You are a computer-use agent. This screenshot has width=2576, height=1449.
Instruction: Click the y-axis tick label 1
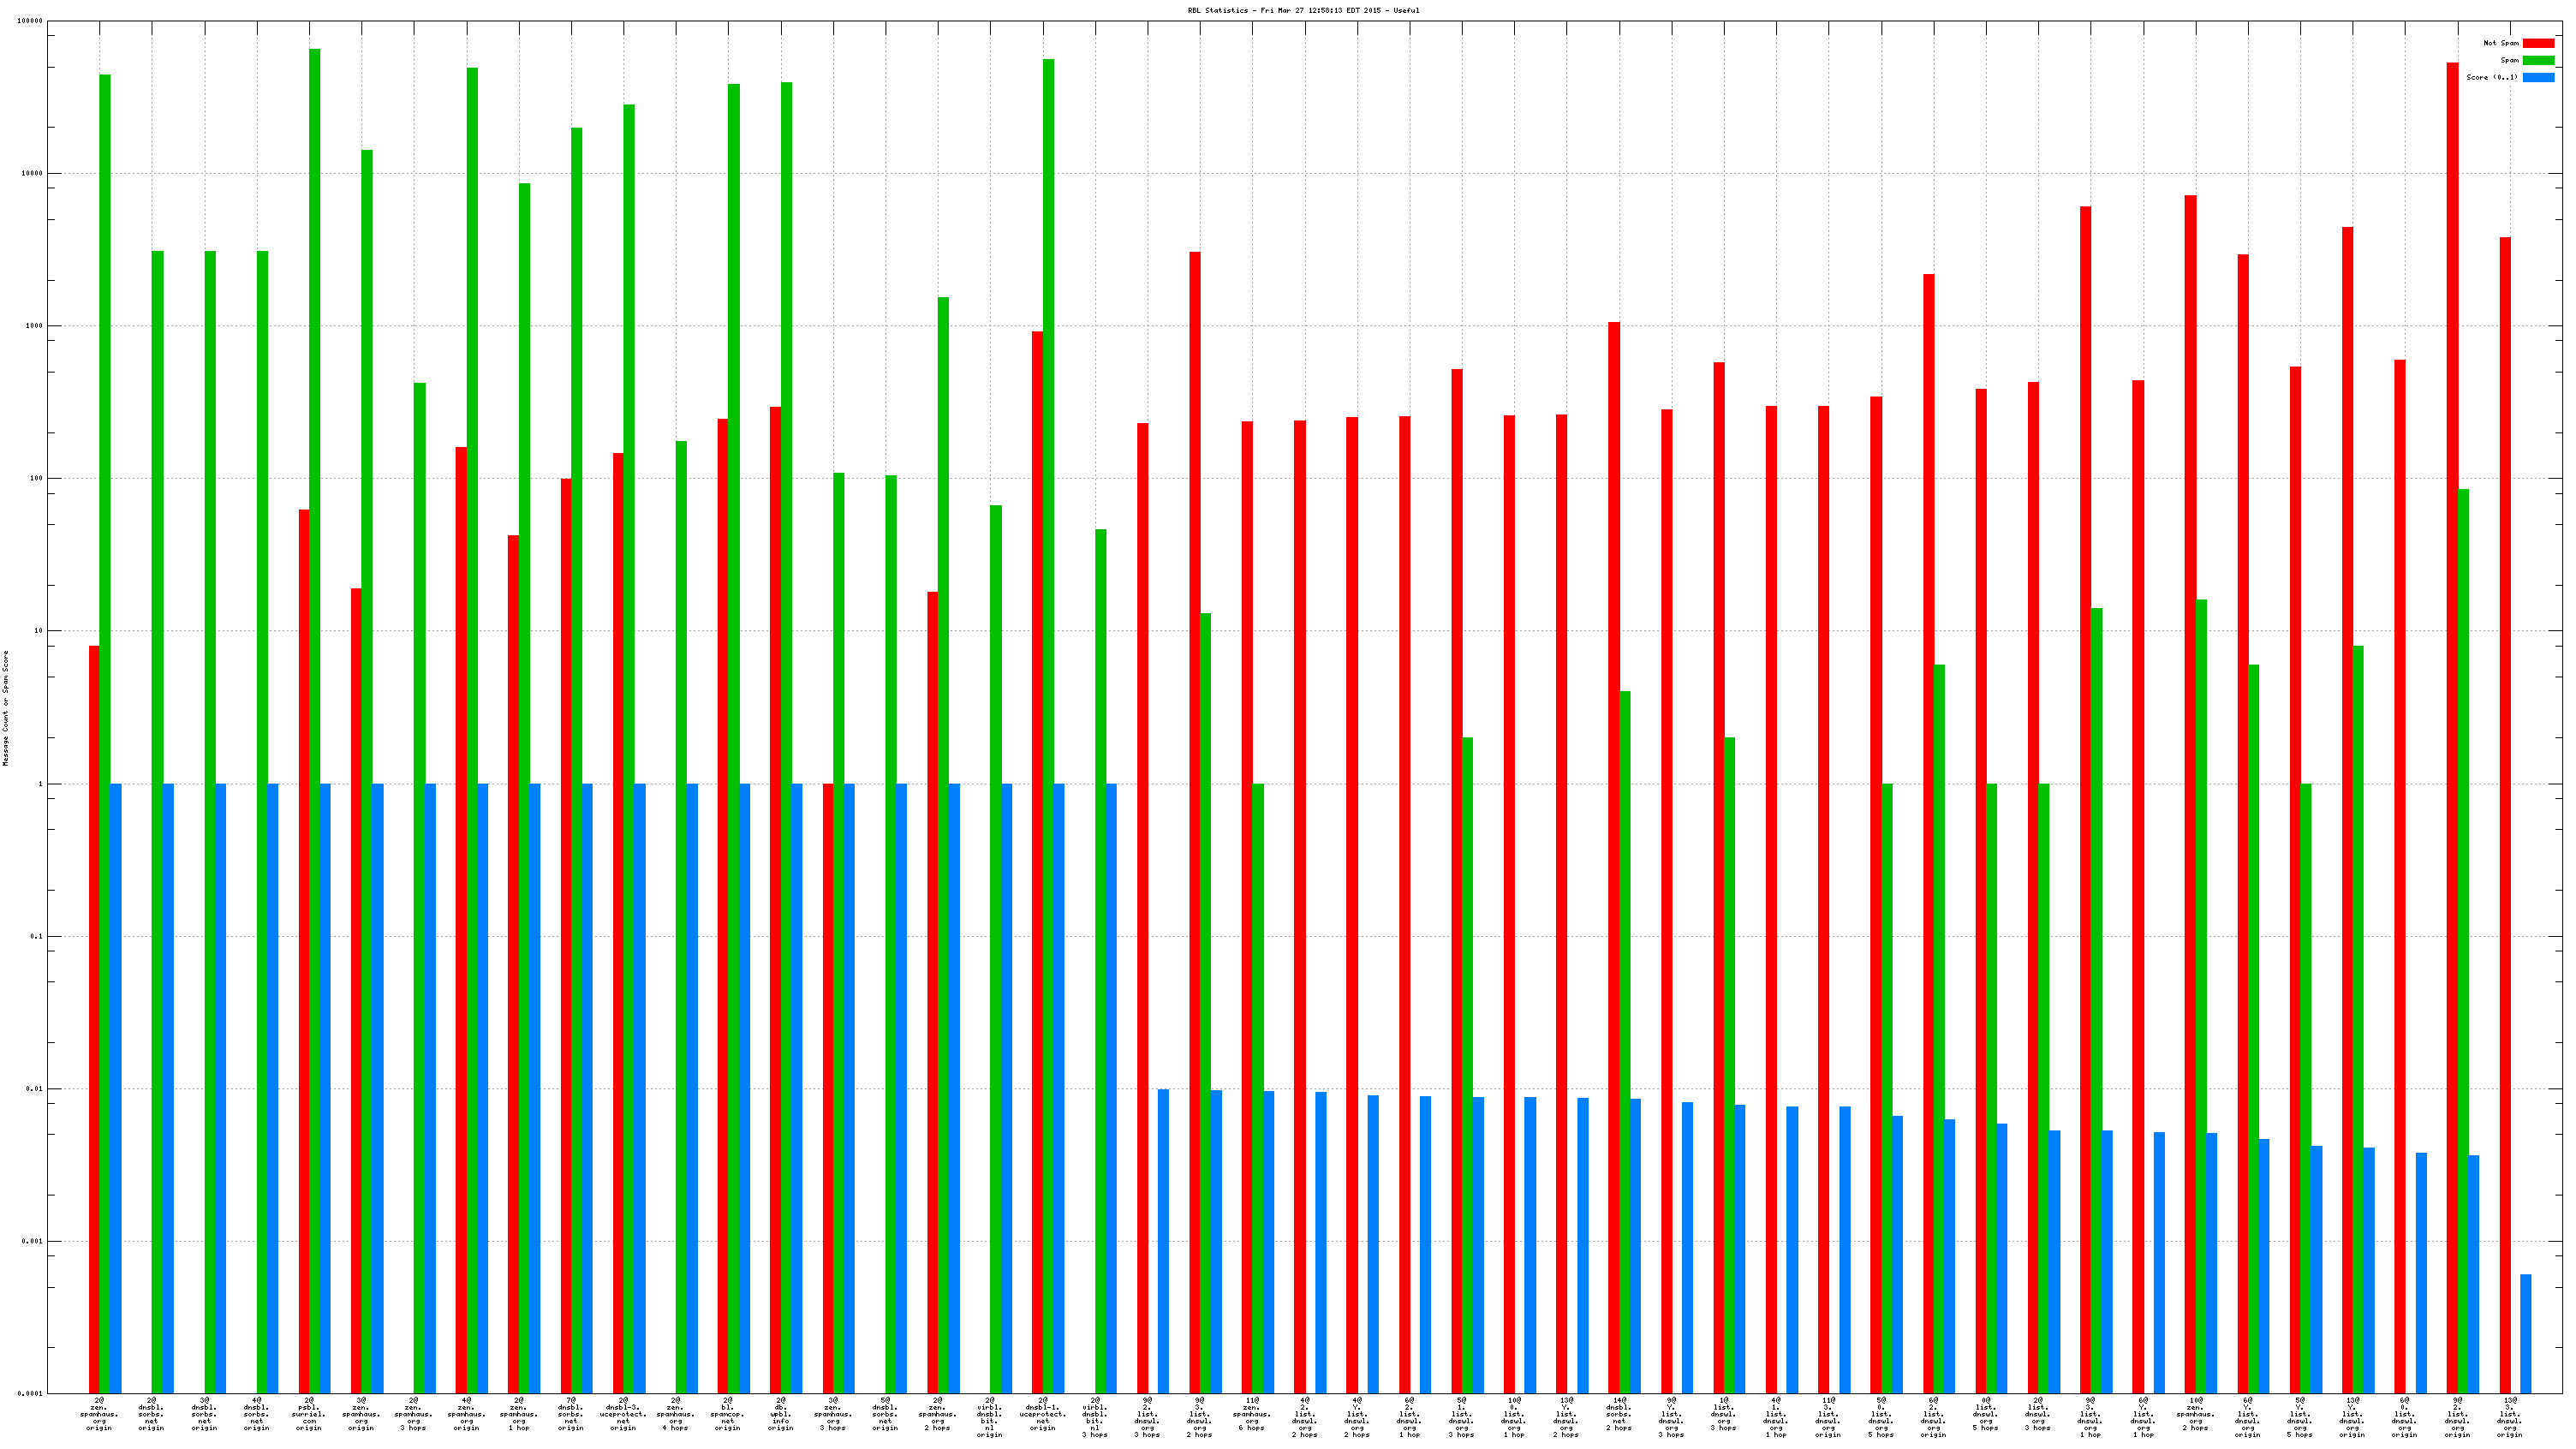(41, 784)
